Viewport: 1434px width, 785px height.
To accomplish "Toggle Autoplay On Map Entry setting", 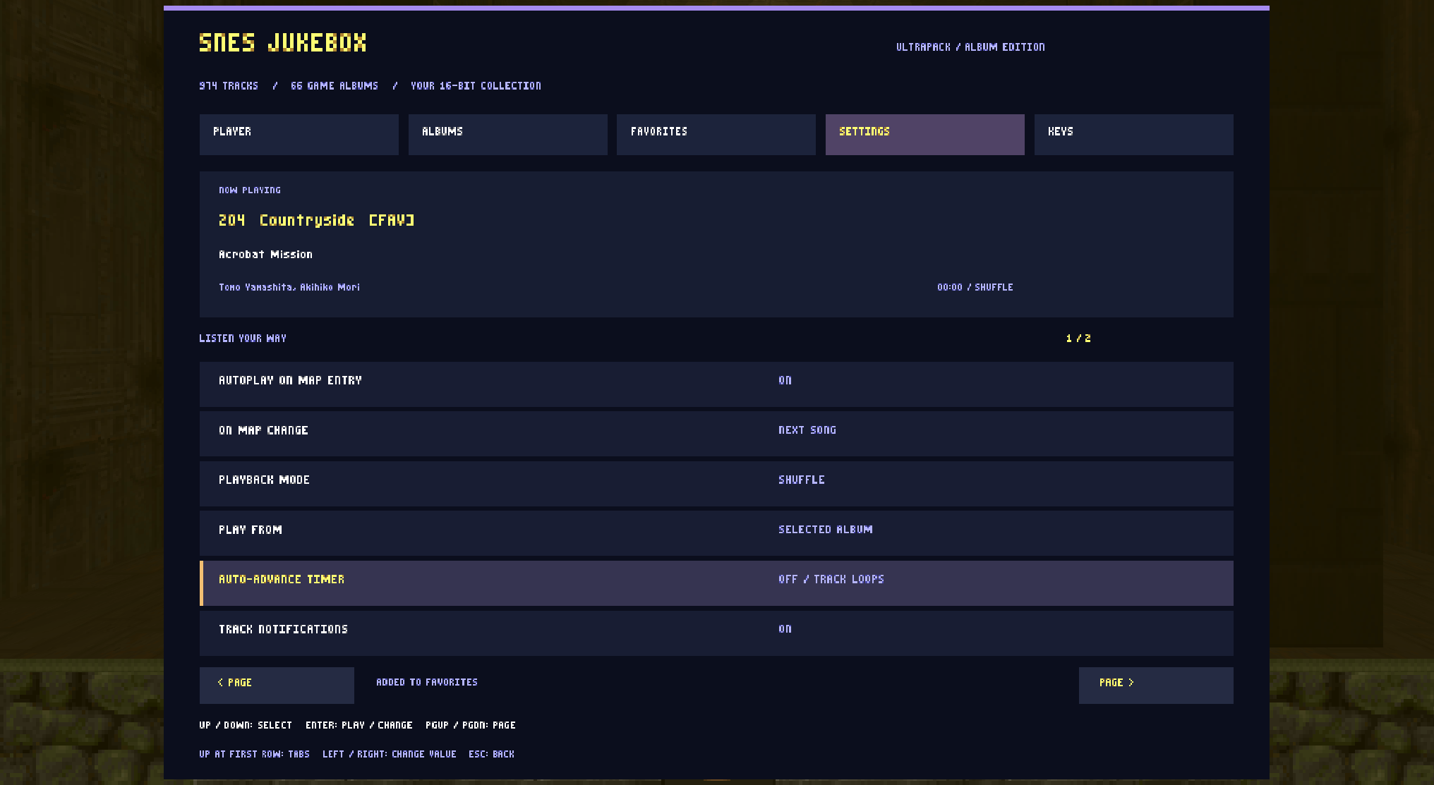I will coord(716,384).
